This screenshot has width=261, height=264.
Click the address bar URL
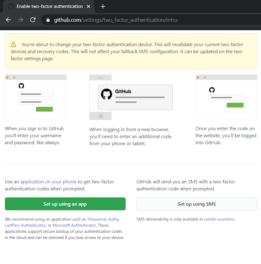pos(116,20)
